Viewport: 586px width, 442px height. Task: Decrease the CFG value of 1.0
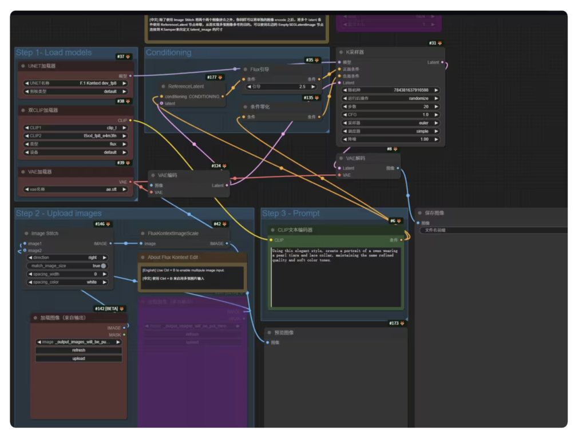(345, 115)
